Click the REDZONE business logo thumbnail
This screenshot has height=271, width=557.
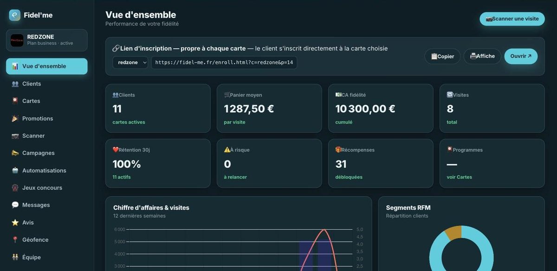(17, 40)
